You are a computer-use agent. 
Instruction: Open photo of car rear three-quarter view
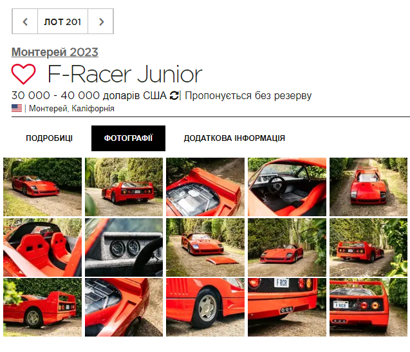(124, 187)
